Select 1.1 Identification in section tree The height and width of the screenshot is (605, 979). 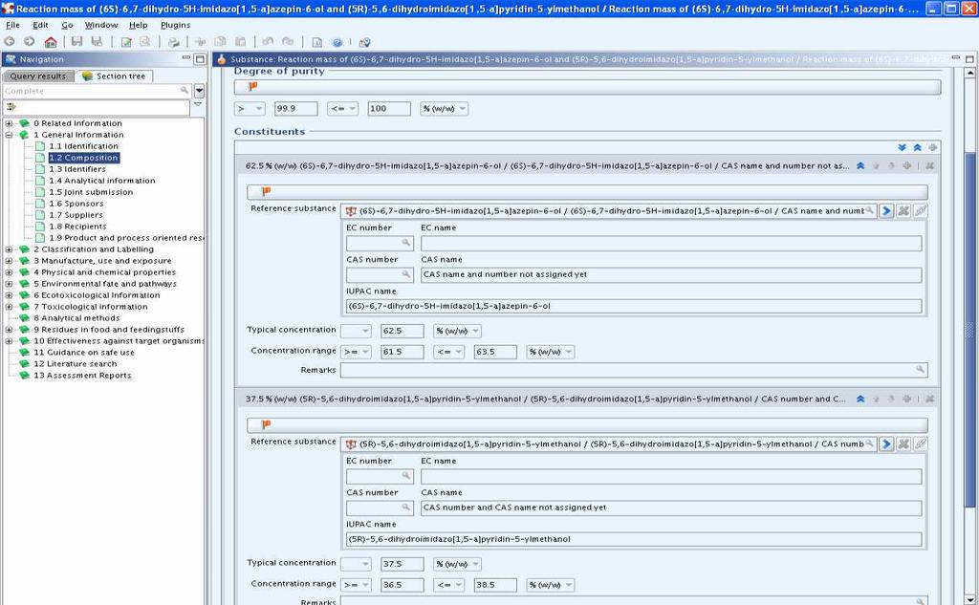tap(84, 146)
